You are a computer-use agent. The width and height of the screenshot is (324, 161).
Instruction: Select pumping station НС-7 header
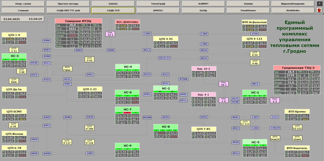tap(127, 109)
